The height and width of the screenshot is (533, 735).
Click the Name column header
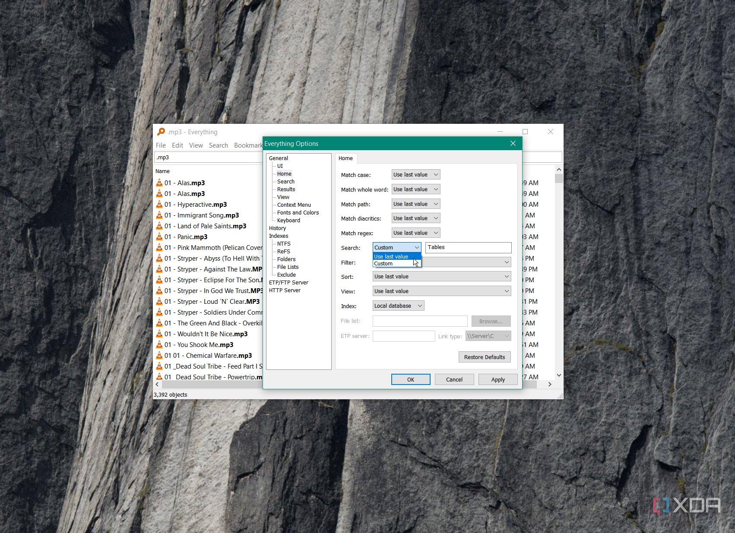click(x=162, y=171)
